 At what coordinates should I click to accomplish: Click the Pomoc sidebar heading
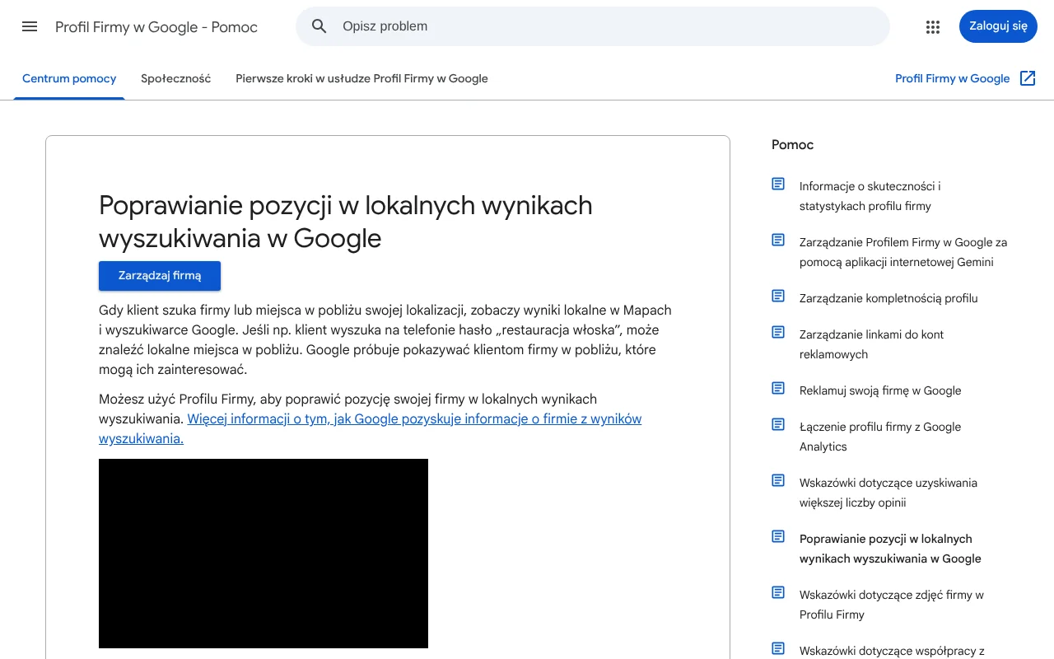[x=792, y=145]
